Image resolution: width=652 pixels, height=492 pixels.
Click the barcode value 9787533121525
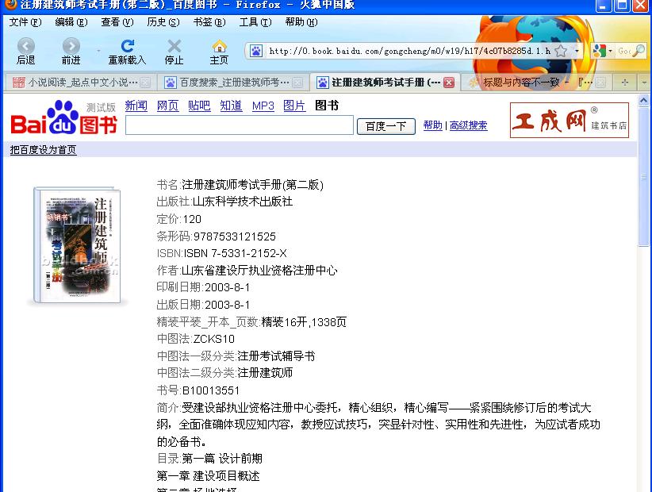click(235, 236)
